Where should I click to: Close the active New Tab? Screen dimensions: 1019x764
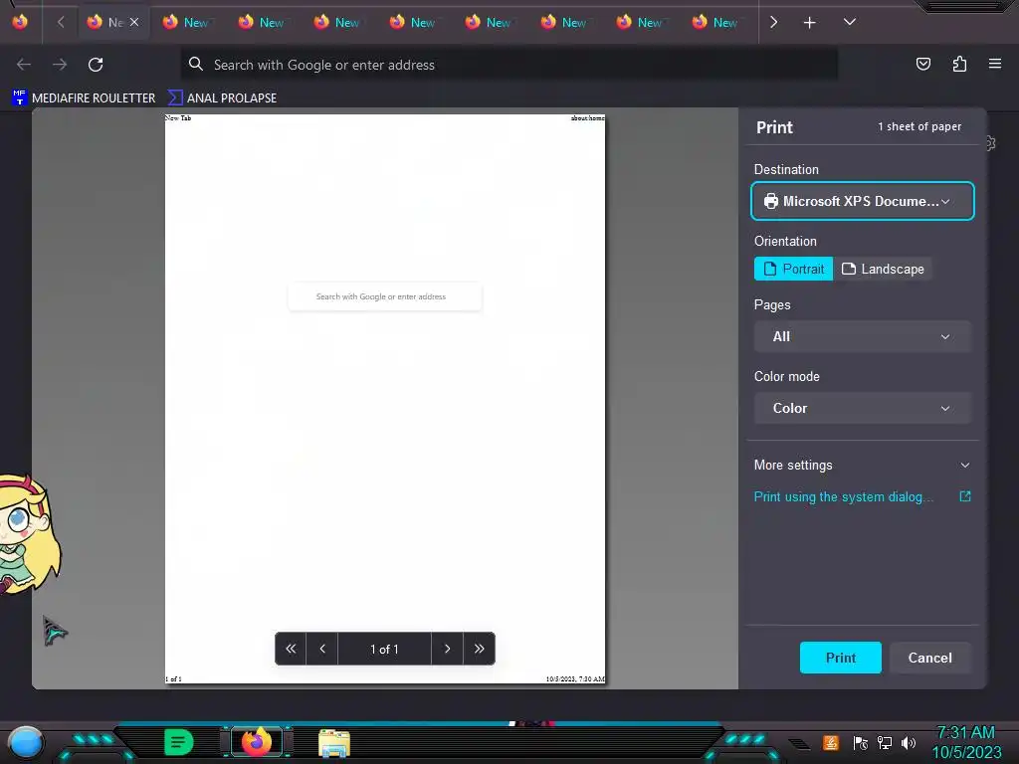pyautogui.click(x=134, y=22)
